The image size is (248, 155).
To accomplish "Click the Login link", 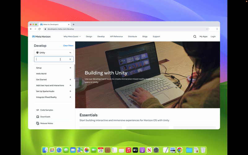I will point(213,37).
